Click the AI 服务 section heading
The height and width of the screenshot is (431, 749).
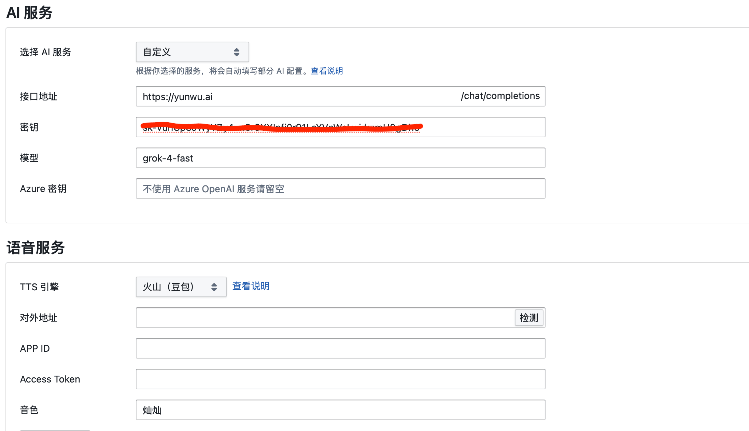(29, 13)
